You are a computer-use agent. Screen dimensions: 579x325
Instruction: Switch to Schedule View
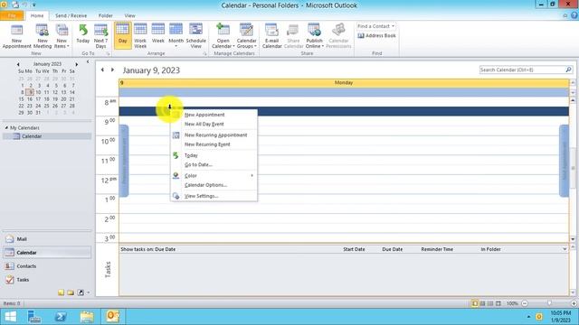coord(195,36)
